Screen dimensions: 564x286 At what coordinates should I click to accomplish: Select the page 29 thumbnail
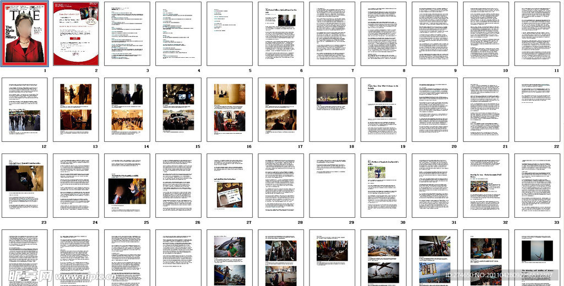332,186
